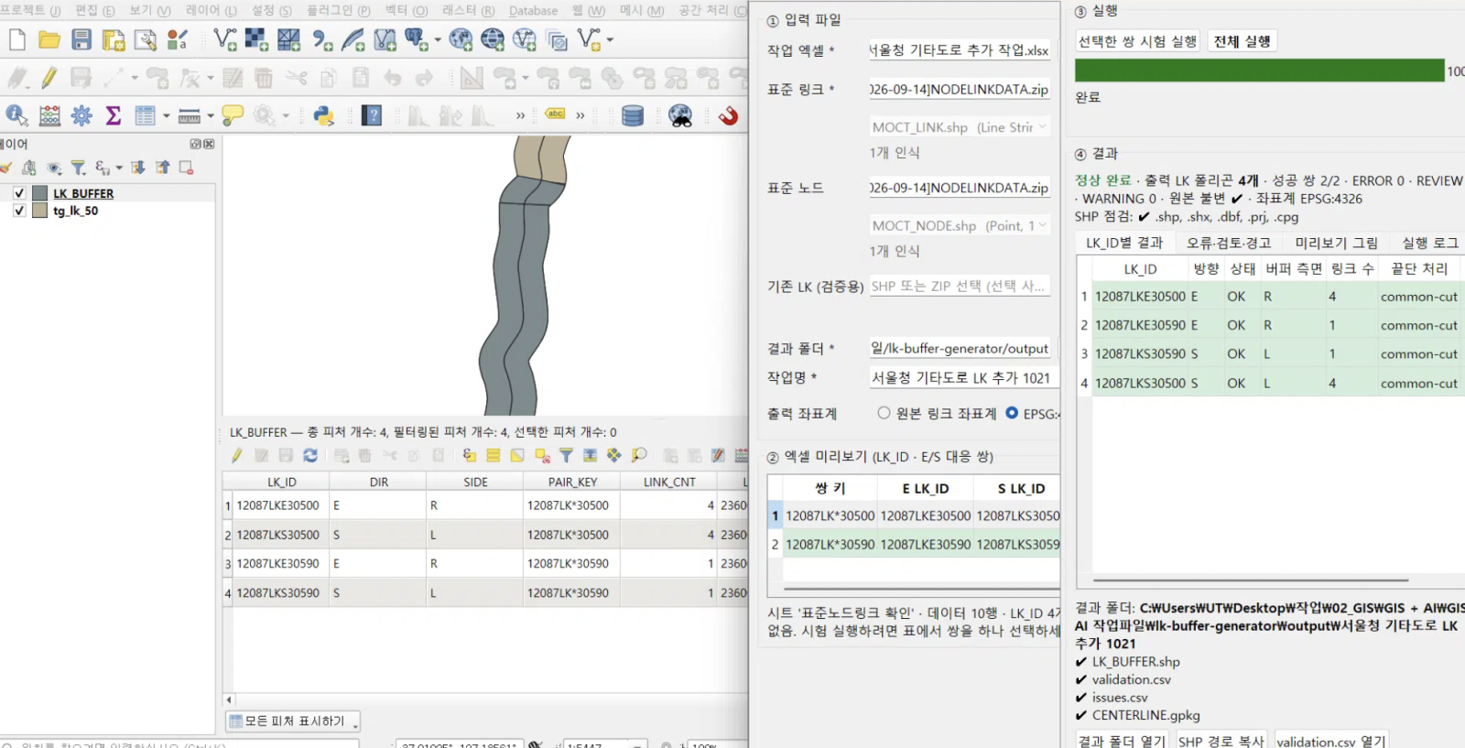1465x748 pixels.
Task: Click the filter funnel in the attribute table toolbar
Action: pos(566,455)
